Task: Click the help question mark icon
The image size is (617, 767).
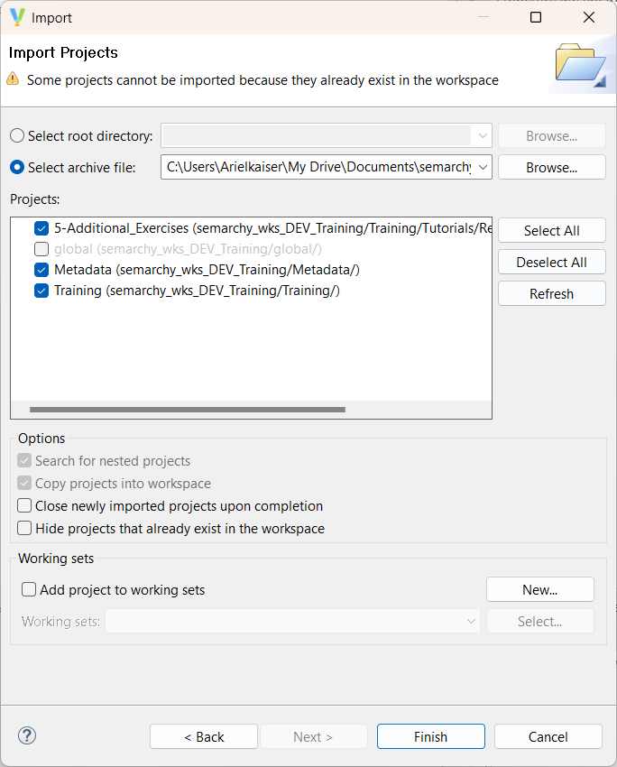Action: click(26, 735)
